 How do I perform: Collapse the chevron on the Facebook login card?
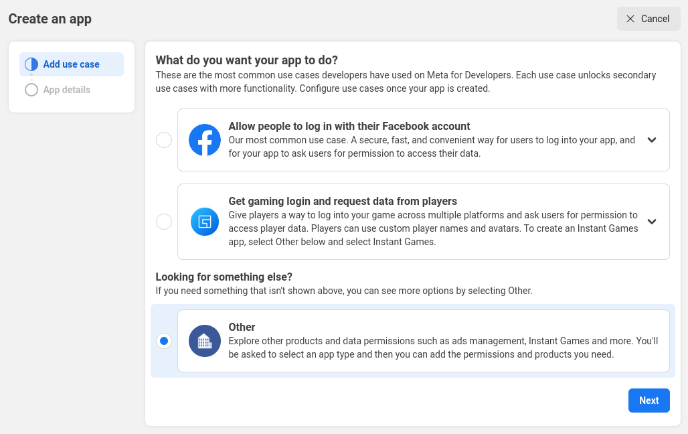pos(651,139)
